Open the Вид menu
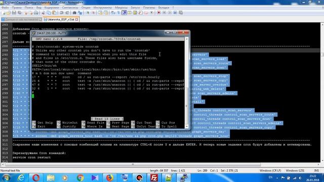324x182 pixels. coord(39,8)
